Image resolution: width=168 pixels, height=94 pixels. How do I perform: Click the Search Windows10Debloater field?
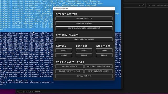158,5
